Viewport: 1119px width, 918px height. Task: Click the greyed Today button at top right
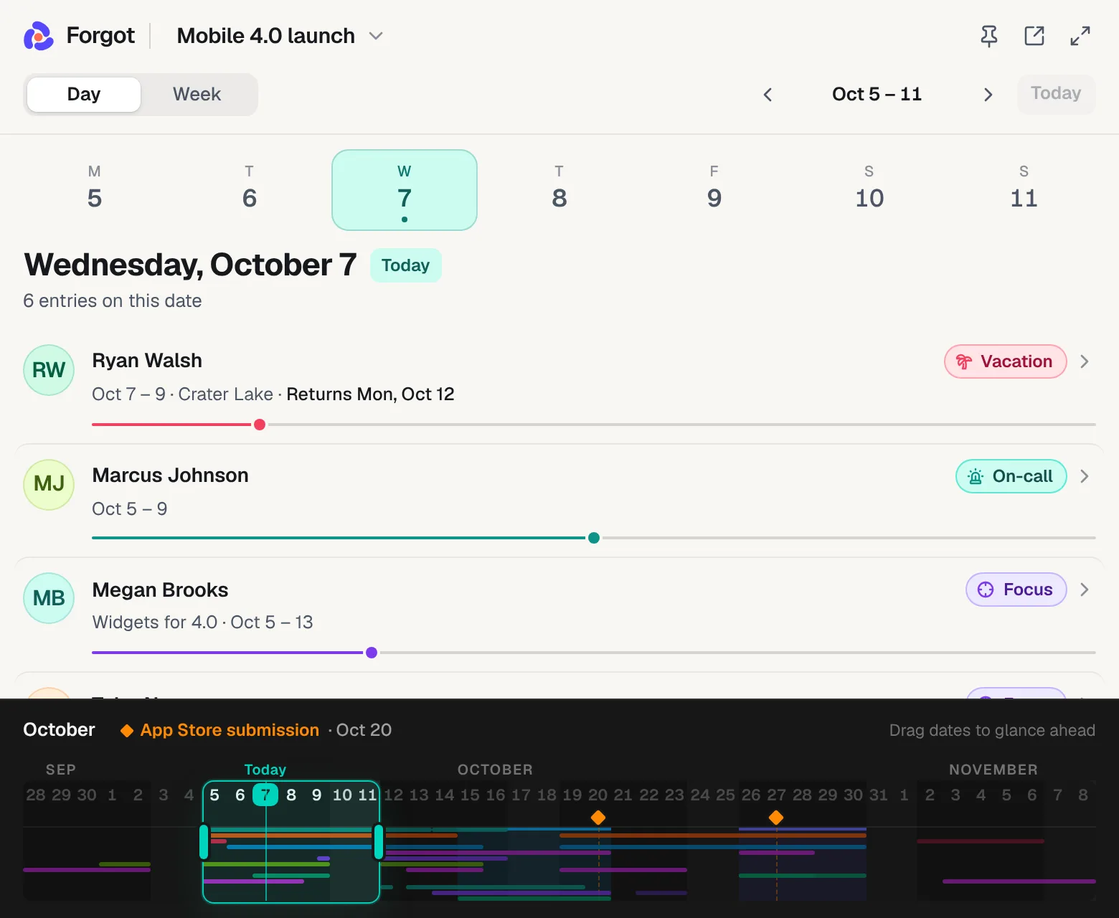[x=1056, y=94]
